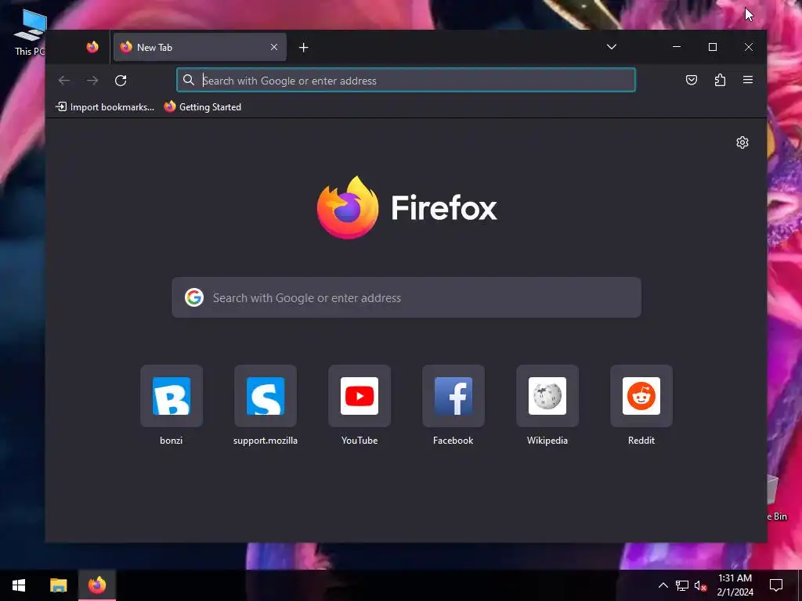The image size is (802, 601).
Task: Select the New Tab tab
Action: tap(200, 47)
